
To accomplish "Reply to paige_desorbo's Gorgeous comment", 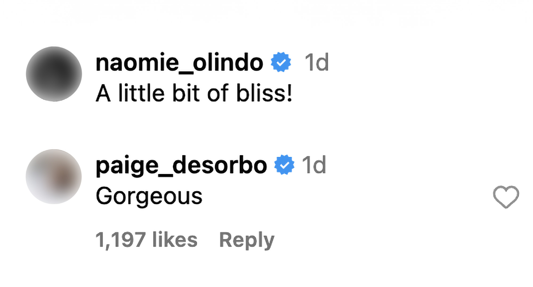I will [247, 240].
